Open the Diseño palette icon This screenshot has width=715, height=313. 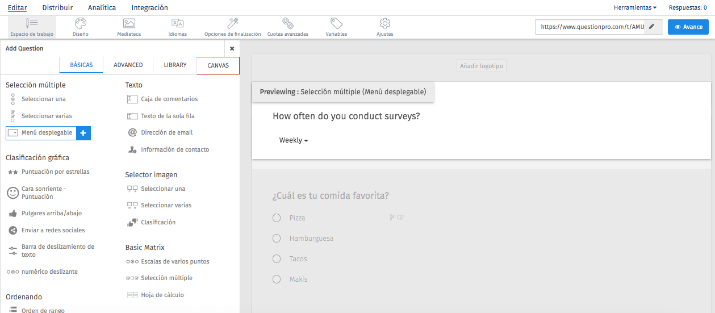point(80,23)
